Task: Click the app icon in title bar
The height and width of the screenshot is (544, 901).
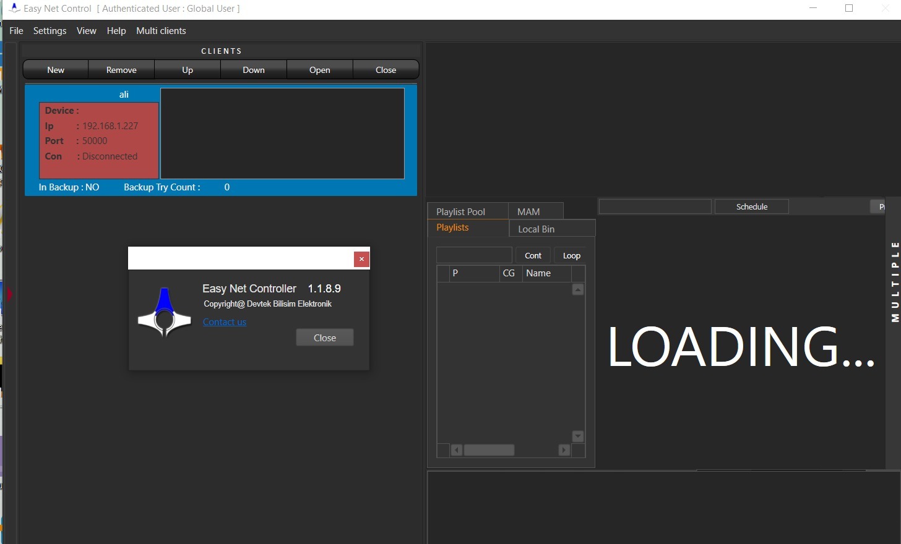Action: point(14,9)
